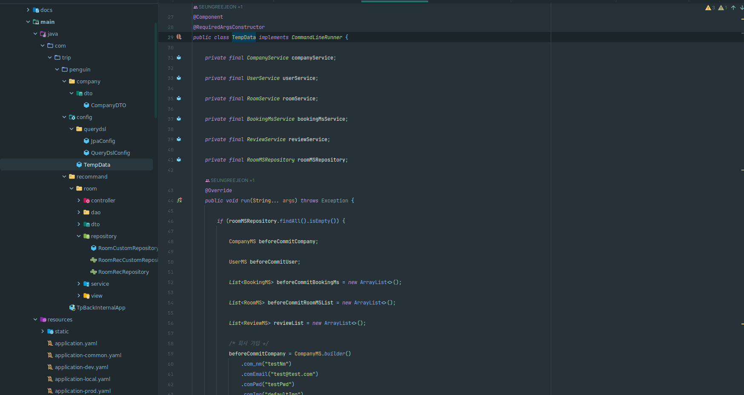Viewport: 744px width, 395px height.
Task: Click the run method name on line 44
Action: (245, 201)
